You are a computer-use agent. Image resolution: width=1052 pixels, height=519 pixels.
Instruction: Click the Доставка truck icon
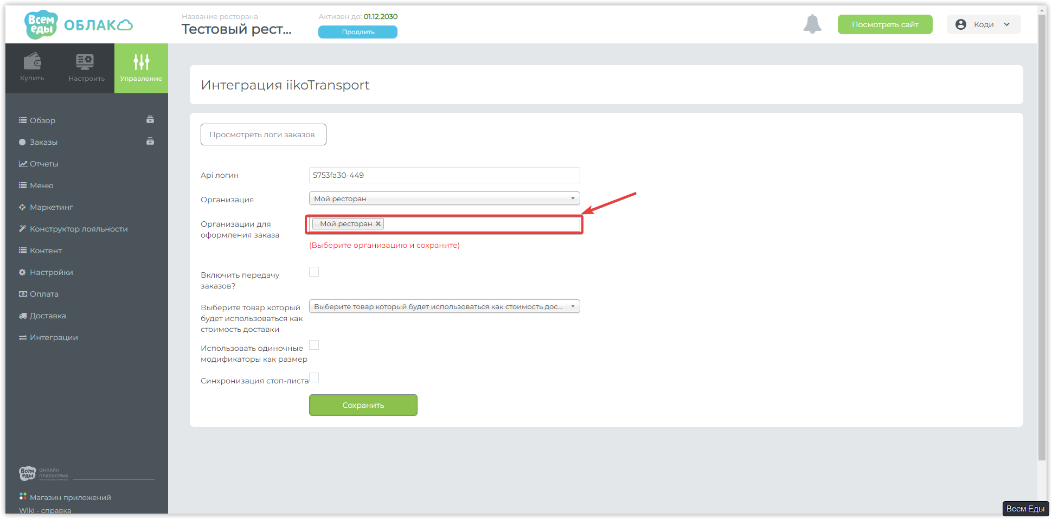tap(23, 316)
